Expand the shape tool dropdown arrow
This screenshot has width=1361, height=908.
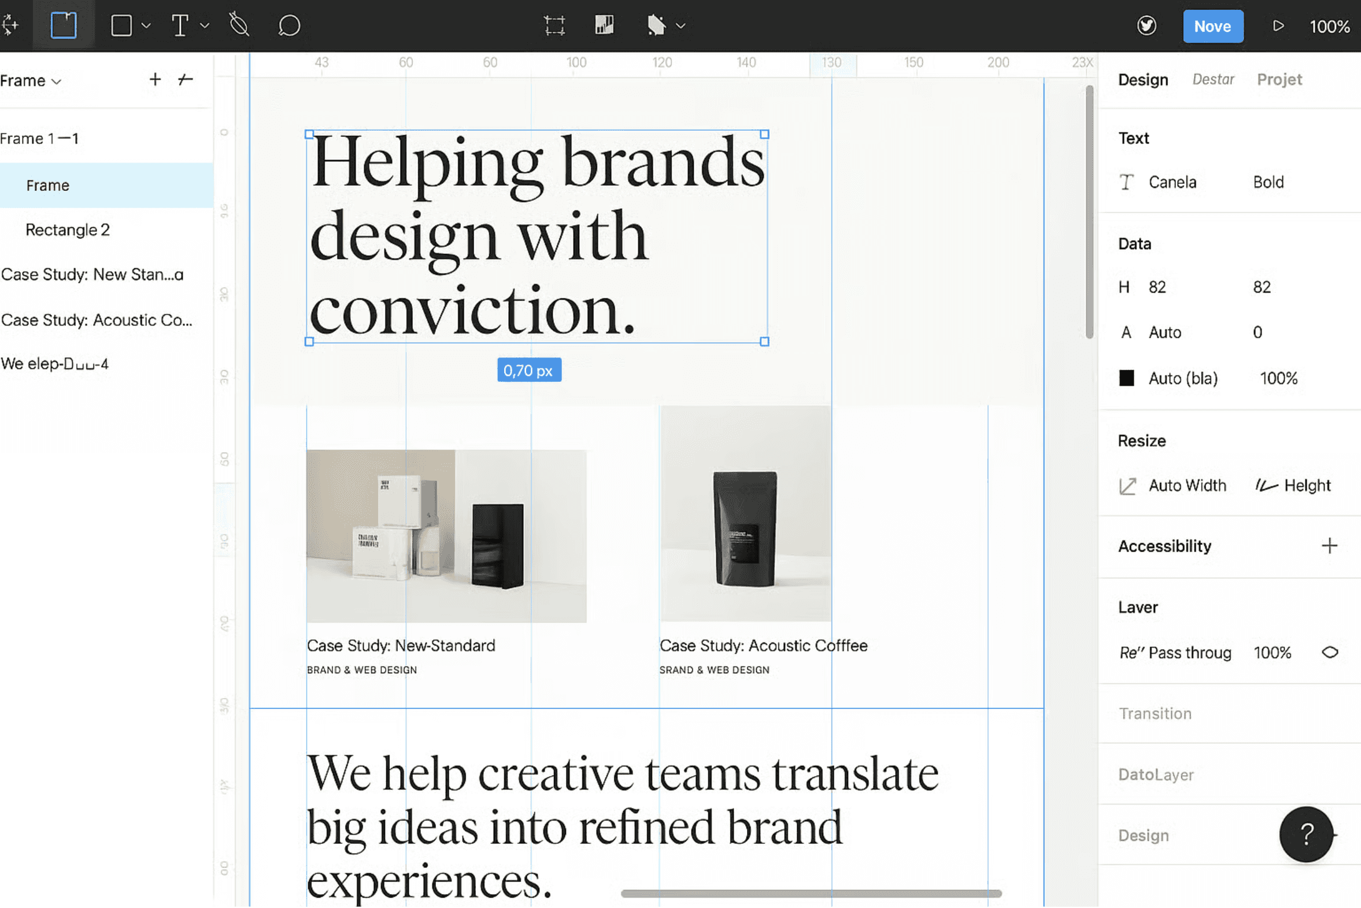click(x=146, y=25)
